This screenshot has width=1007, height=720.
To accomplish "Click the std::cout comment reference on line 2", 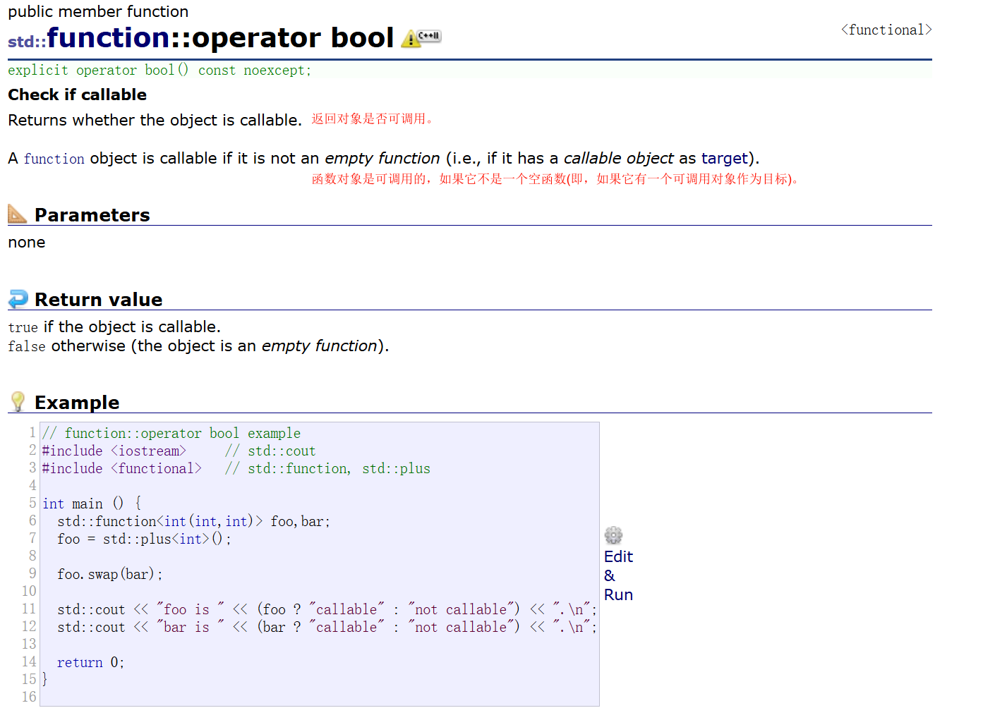I will (281, 451).
